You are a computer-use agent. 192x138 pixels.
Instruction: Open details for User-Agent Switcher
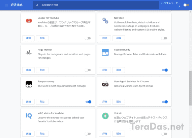tap(105, 102)
